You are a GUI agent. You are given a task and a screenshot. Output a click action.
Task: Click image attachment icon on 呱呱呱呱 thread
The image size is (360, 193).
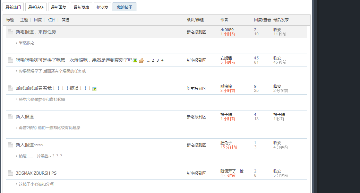click(95, 89)
